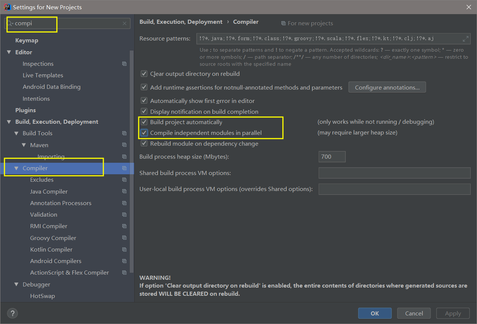Open Java Compiler settings page
Screen dimensions: 477x324
49,192
